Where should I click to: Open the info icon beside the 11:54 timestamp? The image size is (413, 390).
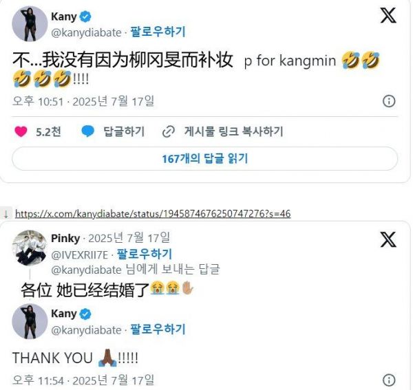point(389,380)
